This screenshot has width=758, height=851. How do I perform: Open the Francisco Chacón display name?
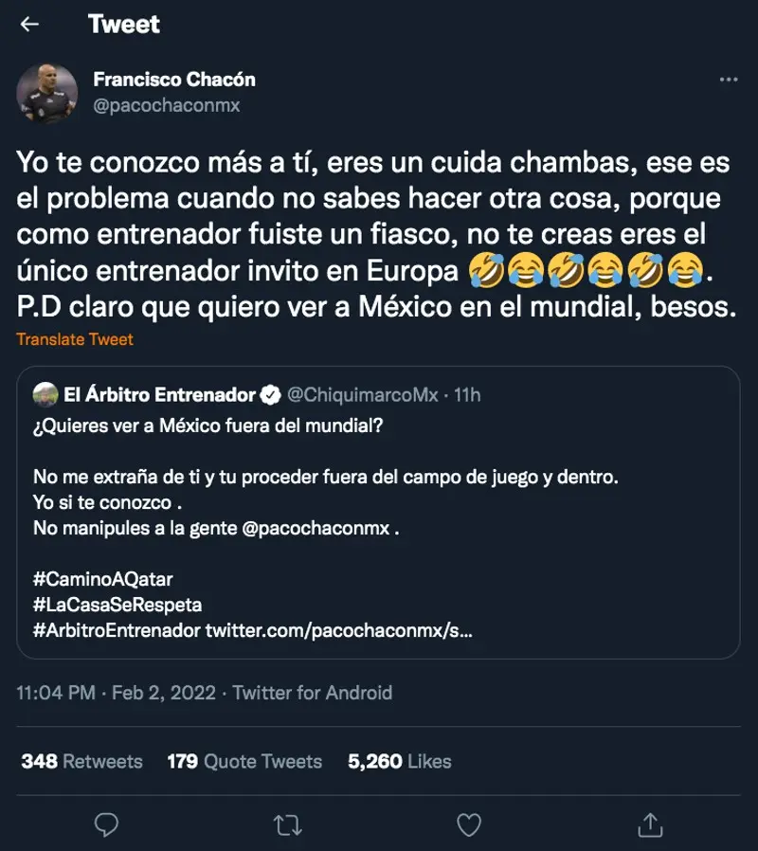(x=174, y=80)
